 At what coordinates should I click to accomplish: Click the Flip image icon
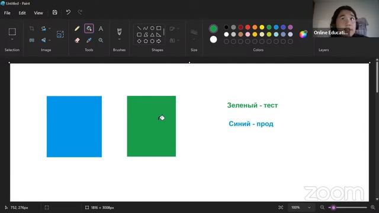tap(43, 40)
